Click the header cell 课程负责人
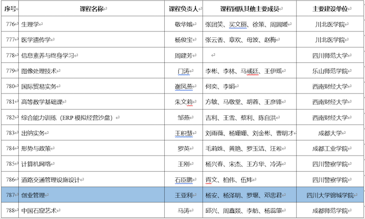 (x=183, y=9)
